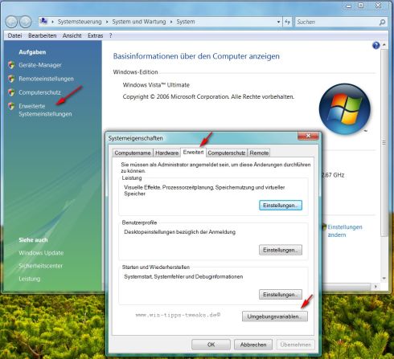Screen dimensions: 394x359
Task: Click the Systemsteuerung breadcrumb segment
Action: tap(80, 22)
